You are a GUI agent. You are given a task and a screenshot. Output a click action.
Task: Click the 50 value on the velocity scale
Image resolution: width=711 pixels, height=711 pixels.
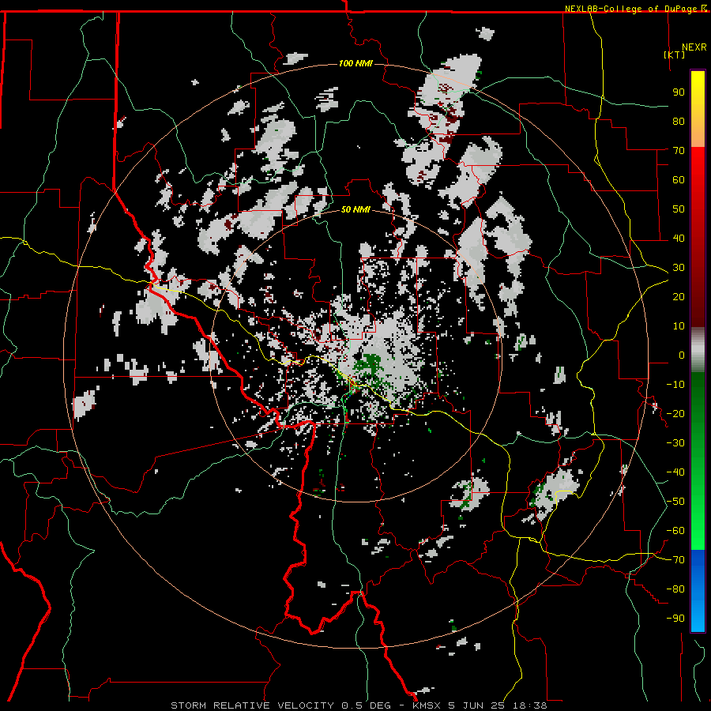click(679, 209)
